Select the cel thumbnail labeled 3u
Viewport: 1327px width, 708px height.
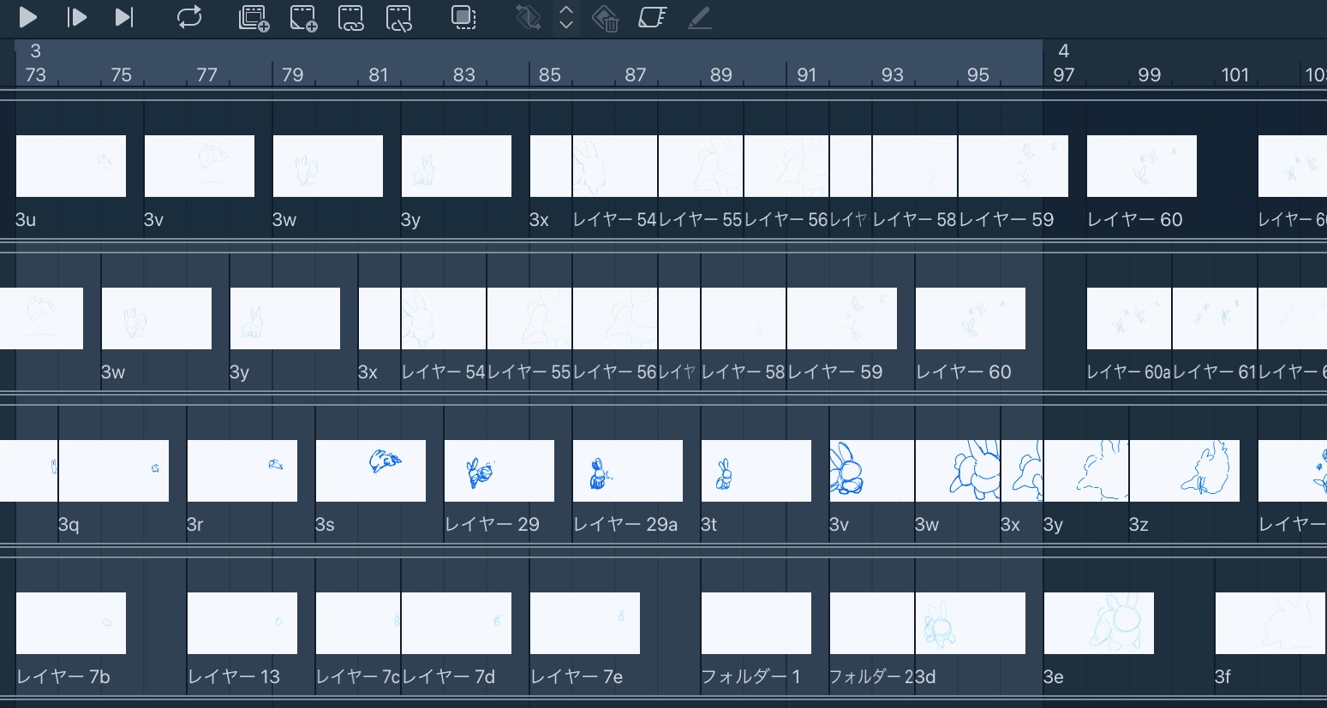click(x=71, y=166)
